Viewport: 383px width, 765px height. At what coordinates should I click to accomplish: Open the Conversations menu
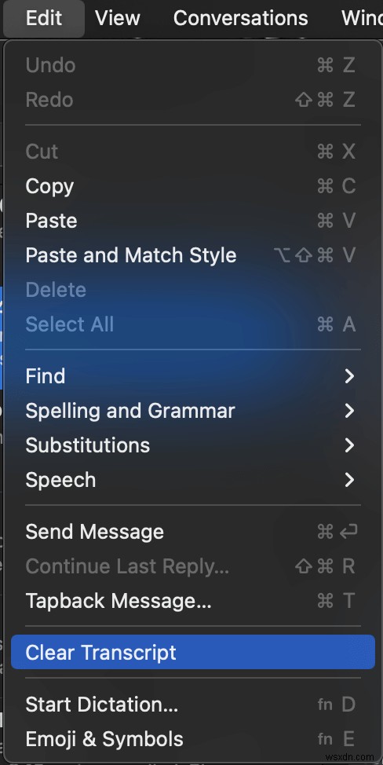(241, 18)
